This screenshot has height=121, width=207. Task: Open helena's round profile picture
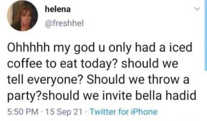click(x=23, y=16)
